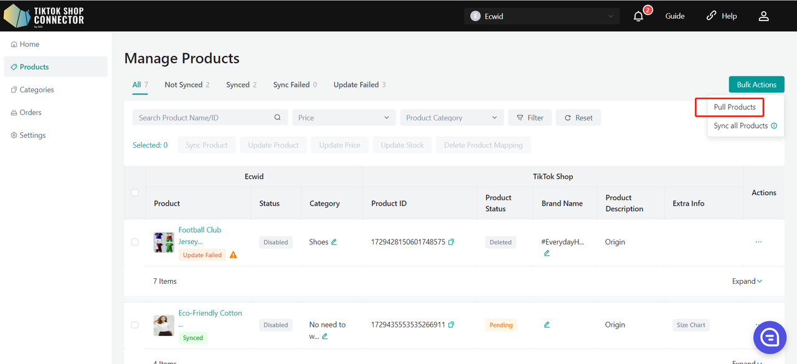This screenshot has height=364, width=797.
Task: Go to Categories in sidebar
Action: (x=55, y=89)
